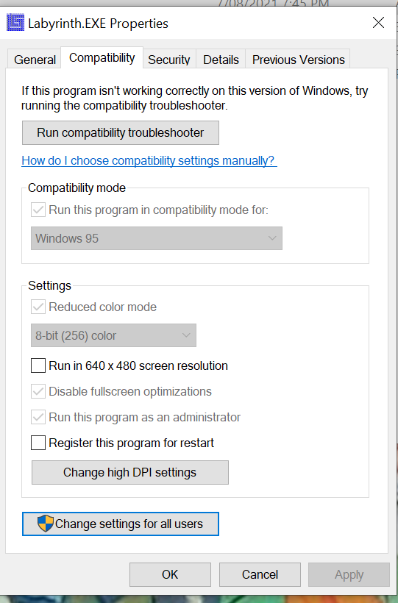The height and width of the screenshot is (603, 398).
Task: Open the 8-bit (256) color dropdown
Action: coord(113,335)
